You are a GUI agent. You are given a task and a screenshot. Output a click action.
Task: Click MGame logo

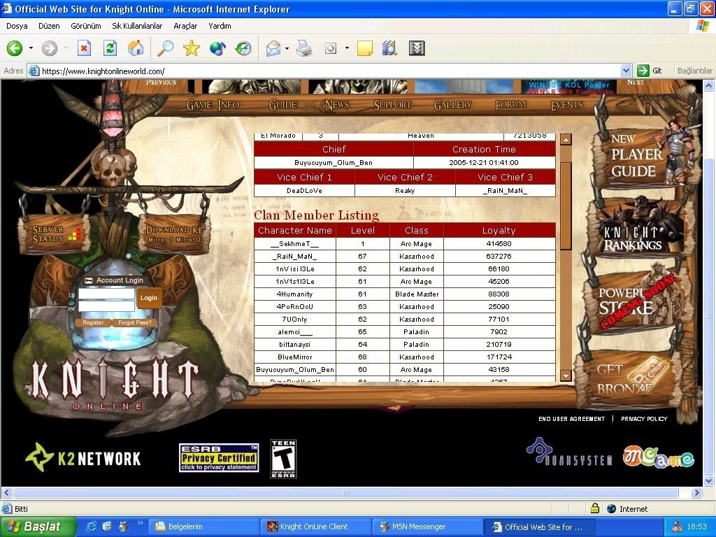(659, 457)
